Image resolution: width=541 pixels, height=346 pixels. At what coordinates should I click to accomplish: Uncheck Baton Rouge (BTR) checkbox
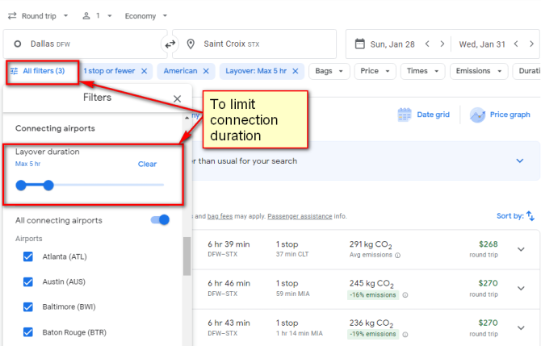28,332
